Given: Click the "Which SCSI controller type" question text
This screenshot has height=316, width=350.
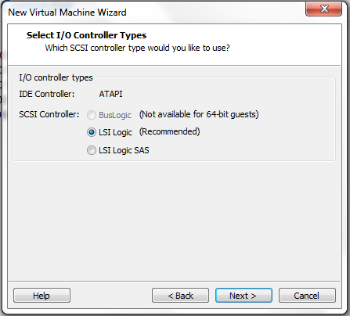Looking at the screenshot, I should tap(137, 48).
